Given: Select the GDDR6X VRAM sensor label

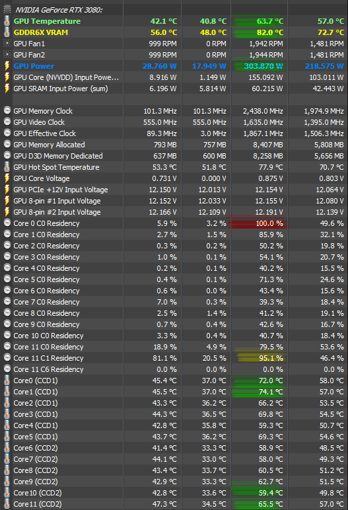Looking at the screenshot, I should point(41,32).
